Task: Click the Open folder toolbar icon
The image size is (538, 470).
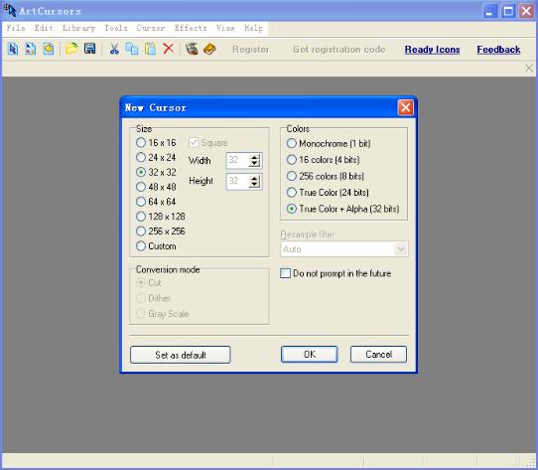Action: click(x=71, y=49)
